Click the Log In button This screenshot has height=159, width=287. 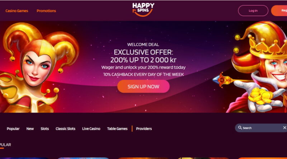pos(253,11)
